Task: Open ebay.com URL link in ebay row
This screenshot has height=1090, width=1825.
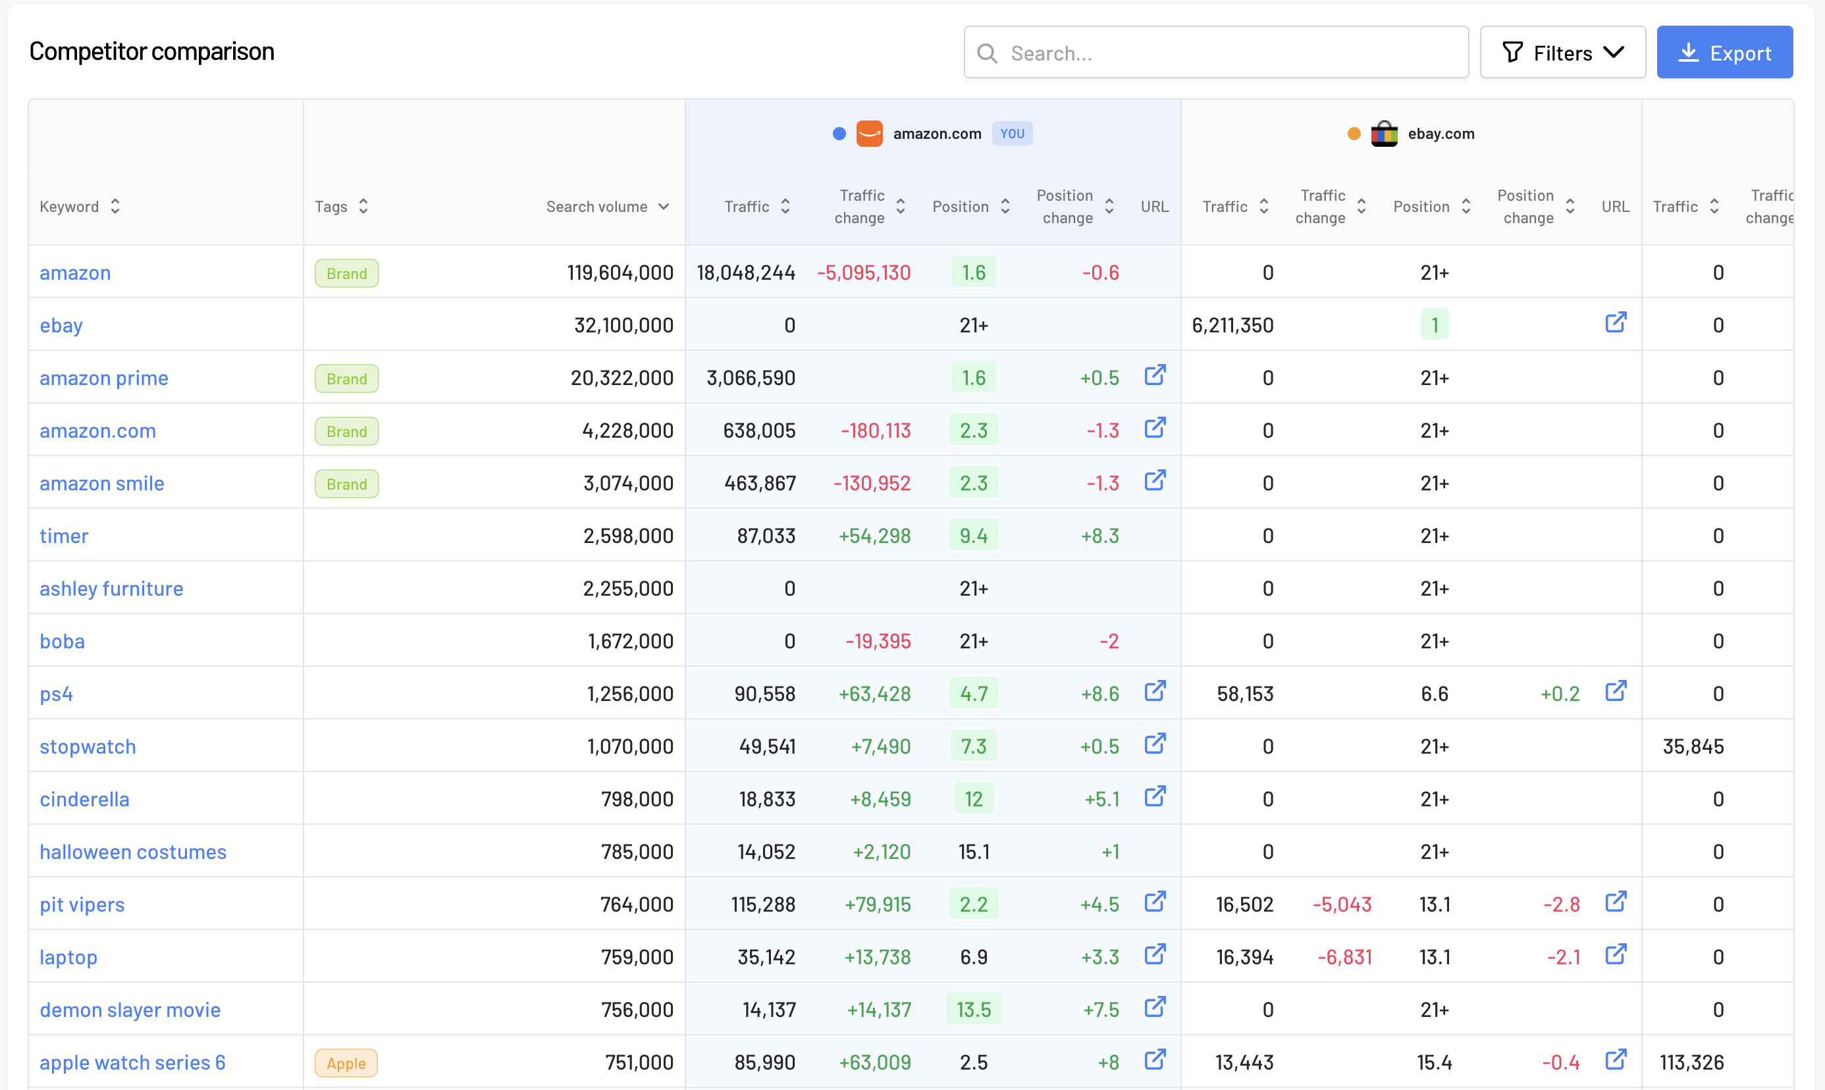Action: (1615, 323)
